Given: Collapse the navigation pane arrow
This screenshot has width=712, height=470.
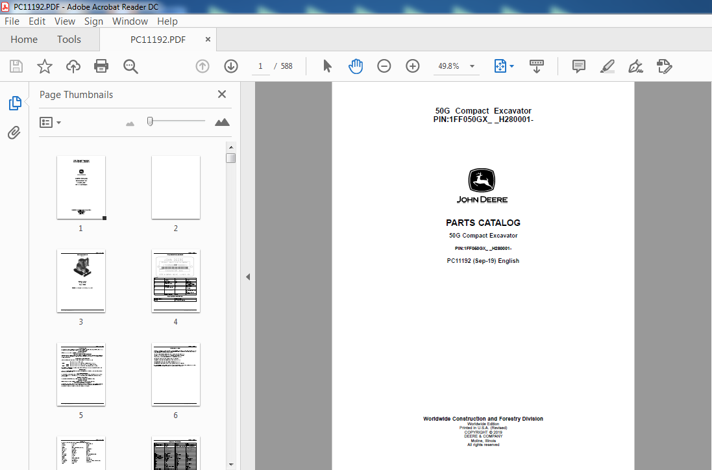Looking at the screenshot, I should click(x=248, y=277).
